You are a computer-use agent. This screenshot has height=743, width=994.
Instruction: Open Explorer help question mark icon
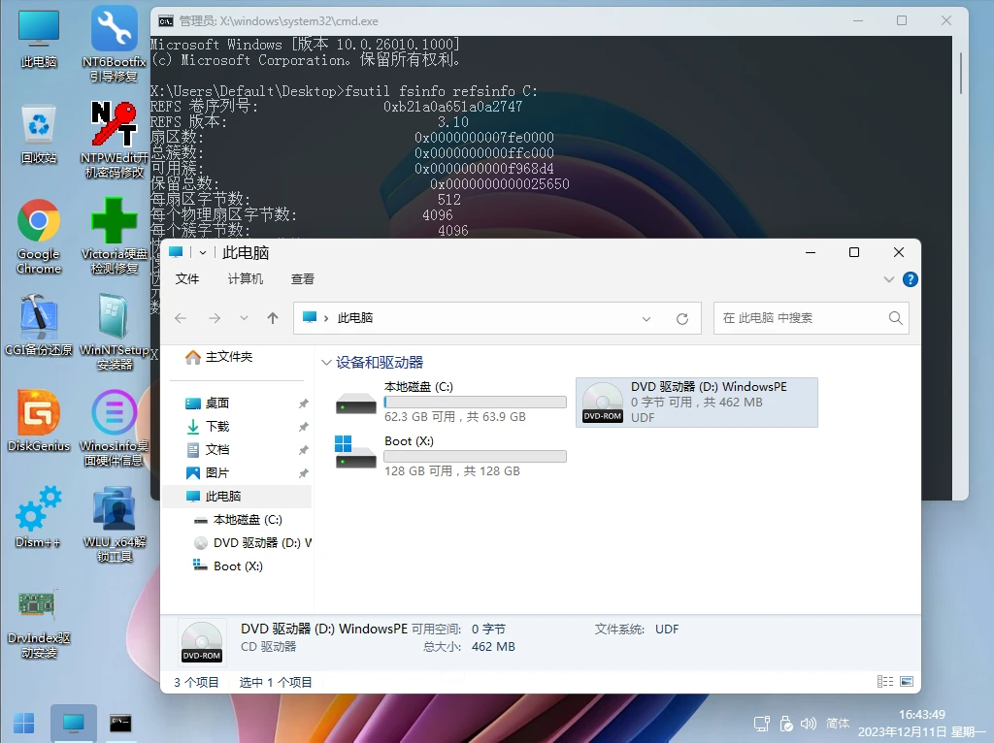pos(911,279)
